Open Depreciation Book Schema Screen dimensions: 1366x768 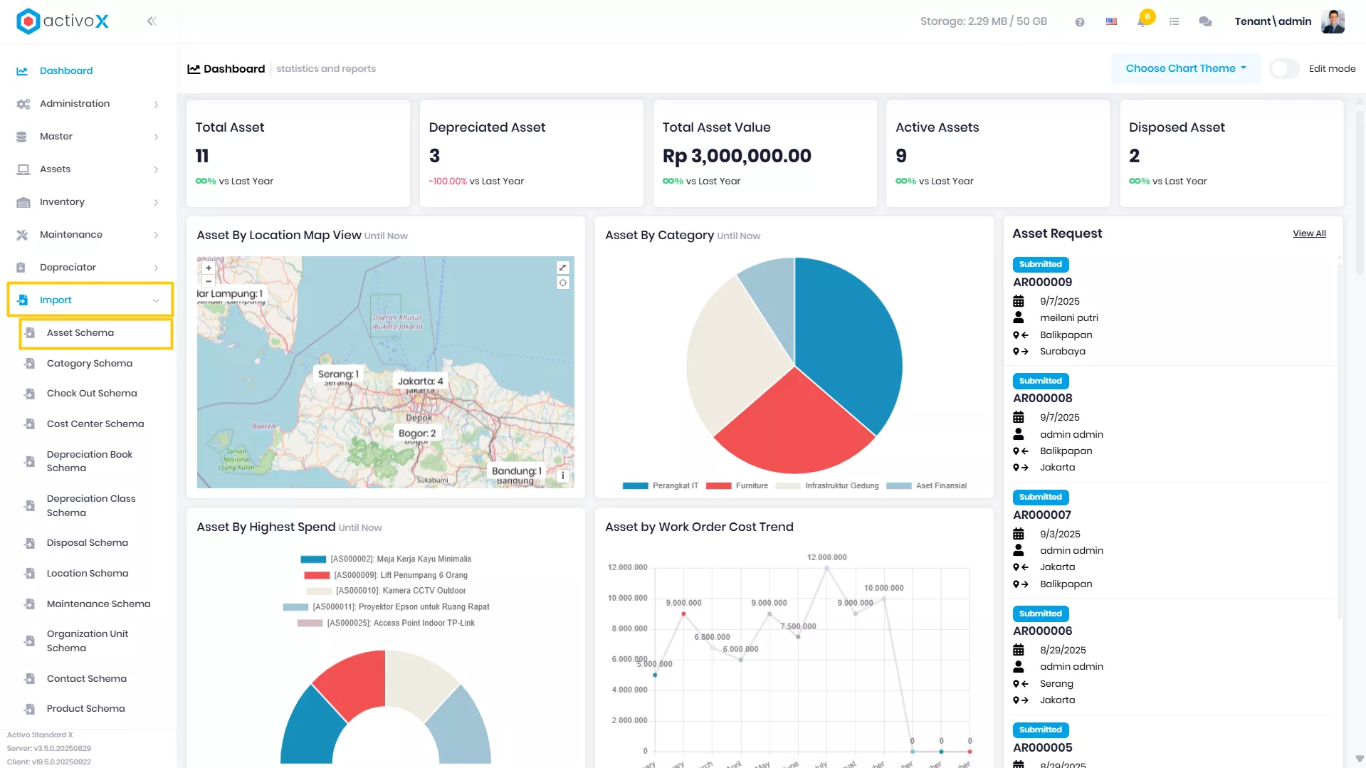90,461
